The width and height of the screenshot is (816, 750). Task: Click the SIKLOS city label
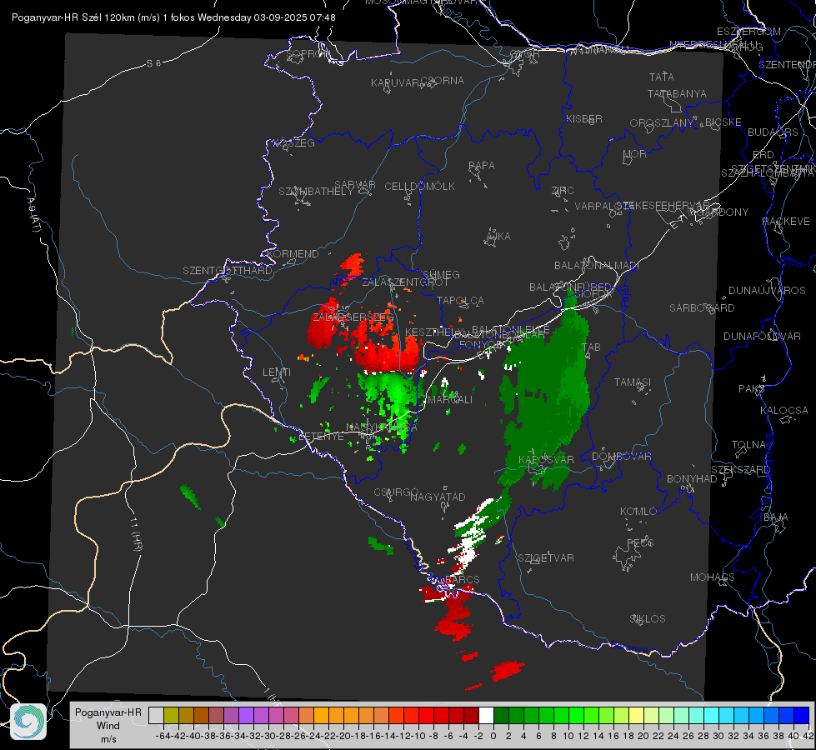tap(648, 619)
